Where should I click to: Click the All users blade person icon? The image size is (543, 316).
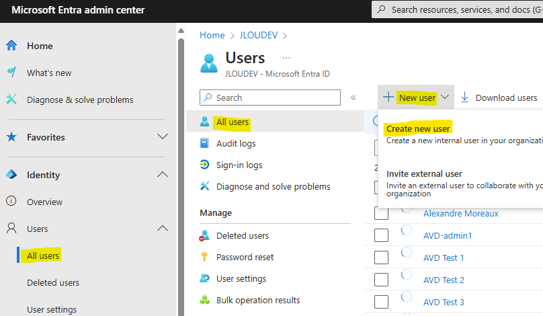205,122
